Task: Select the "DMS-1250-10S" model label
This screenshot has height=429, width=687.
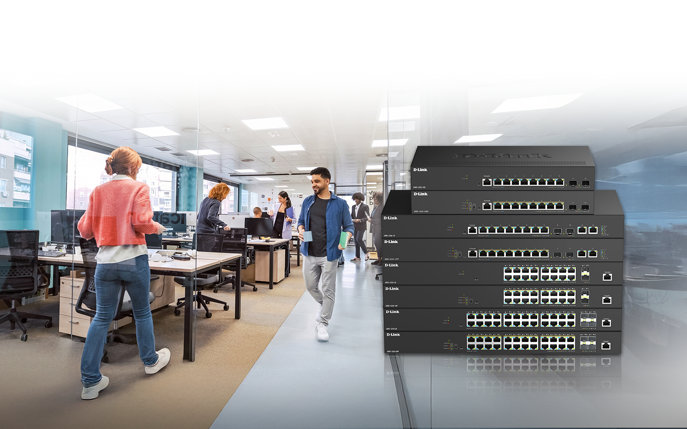Action: tap(419, 187)
